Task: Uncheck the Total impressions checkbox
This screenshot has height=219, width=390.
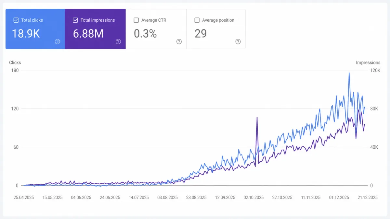Action: coord(75,20)
